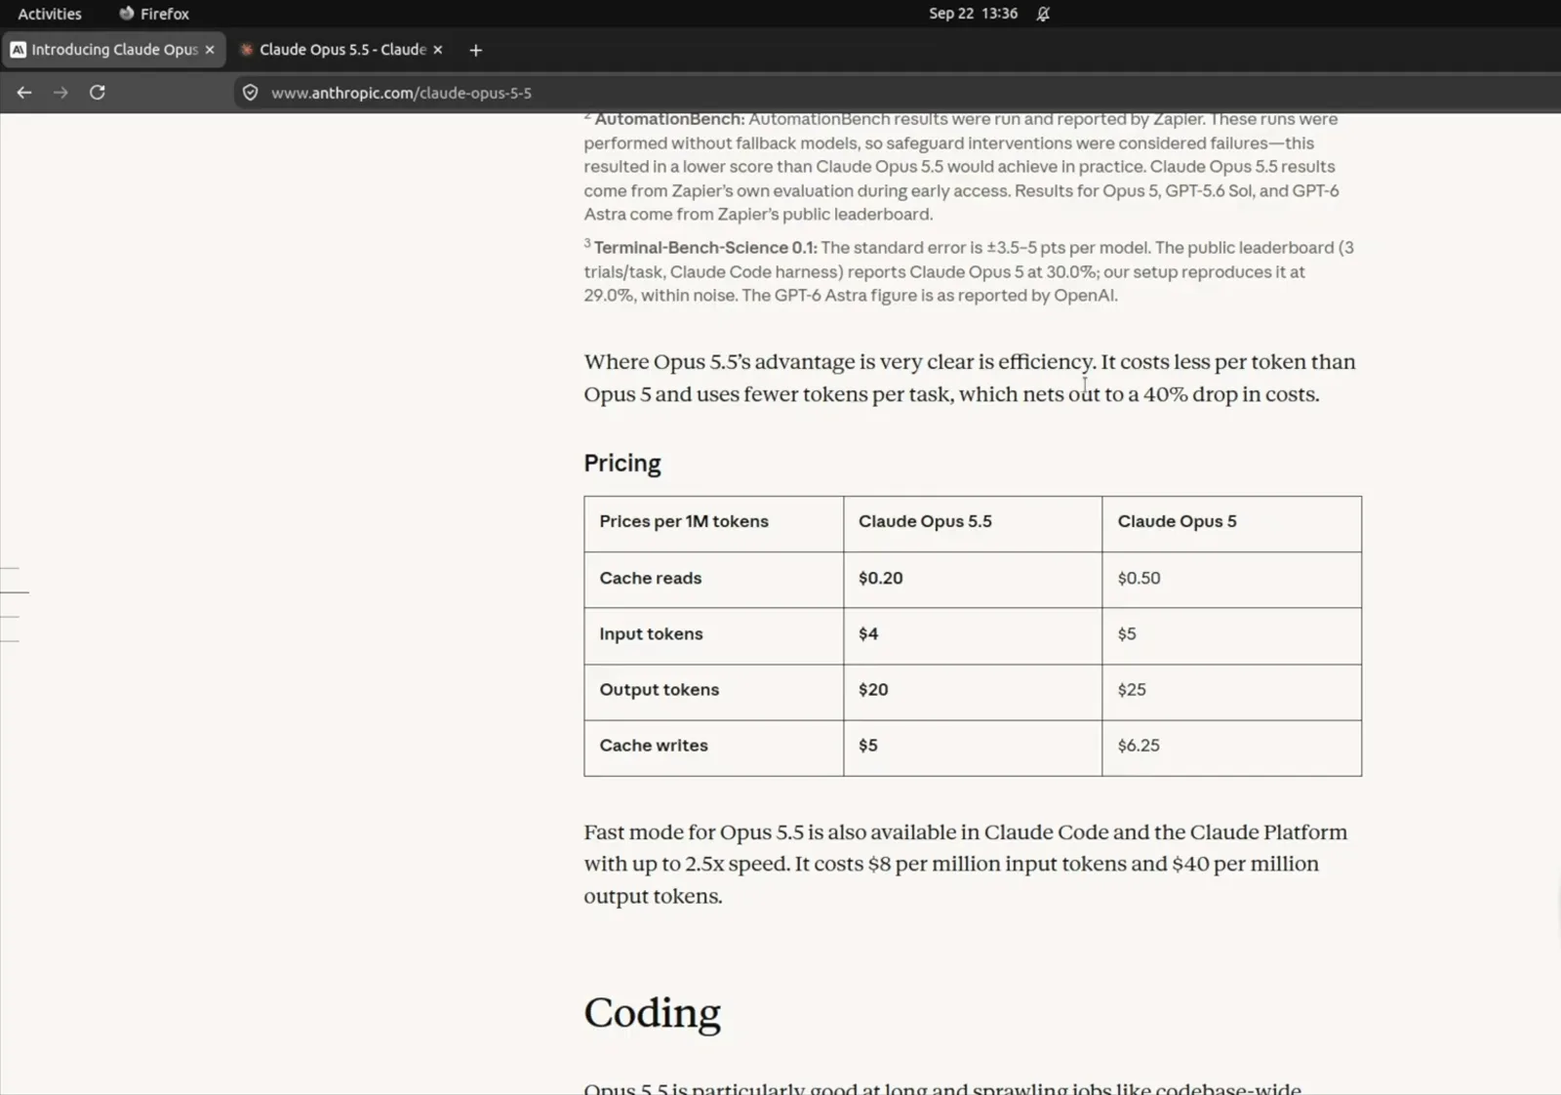The height and width of the screenshot is (1095, 1561).
Task: Click the Output tokens row label
Action: [x=660, y=689]
